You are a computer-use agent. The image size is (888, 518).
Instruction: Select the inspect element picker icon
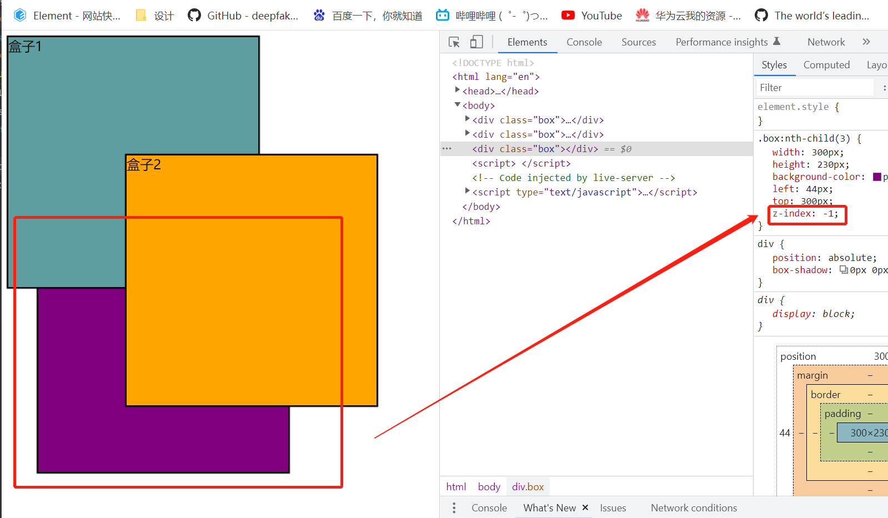pos(454,42)
